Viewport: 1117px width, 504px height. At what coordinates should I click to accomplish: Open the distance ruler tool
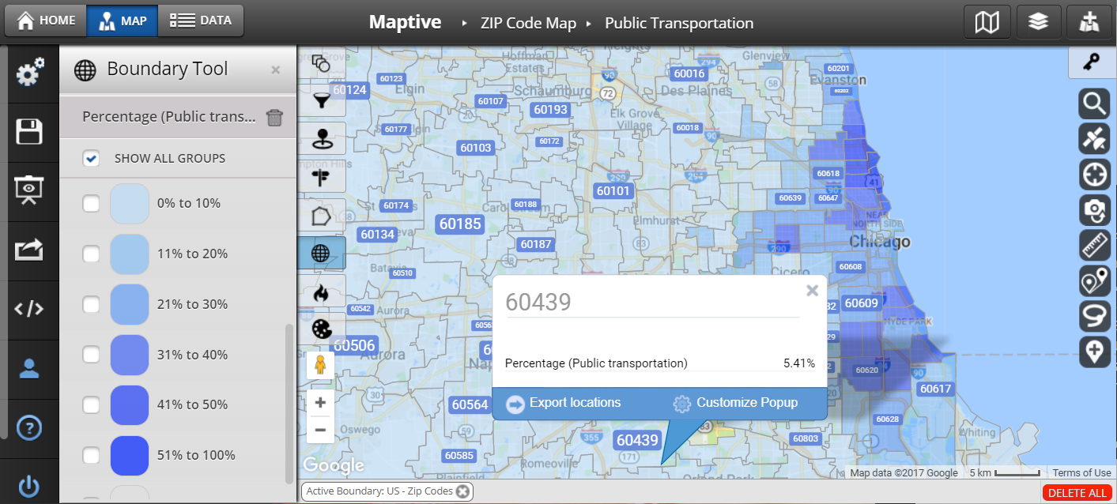pyautogui.click(x=1095, y=246)
